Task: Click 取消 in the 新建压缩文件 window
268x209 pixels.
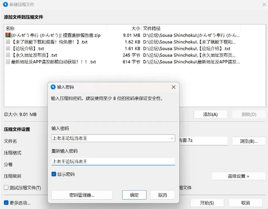Action: (246, 203)
